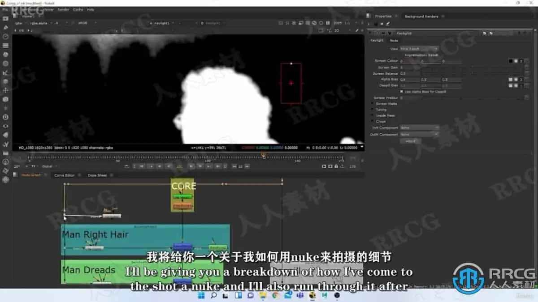Viewport: 538px width, 302px height.
Task: Click the pencil edit icon in Properties toolbar
Action: pyautogui.click(x=388, y=24)
